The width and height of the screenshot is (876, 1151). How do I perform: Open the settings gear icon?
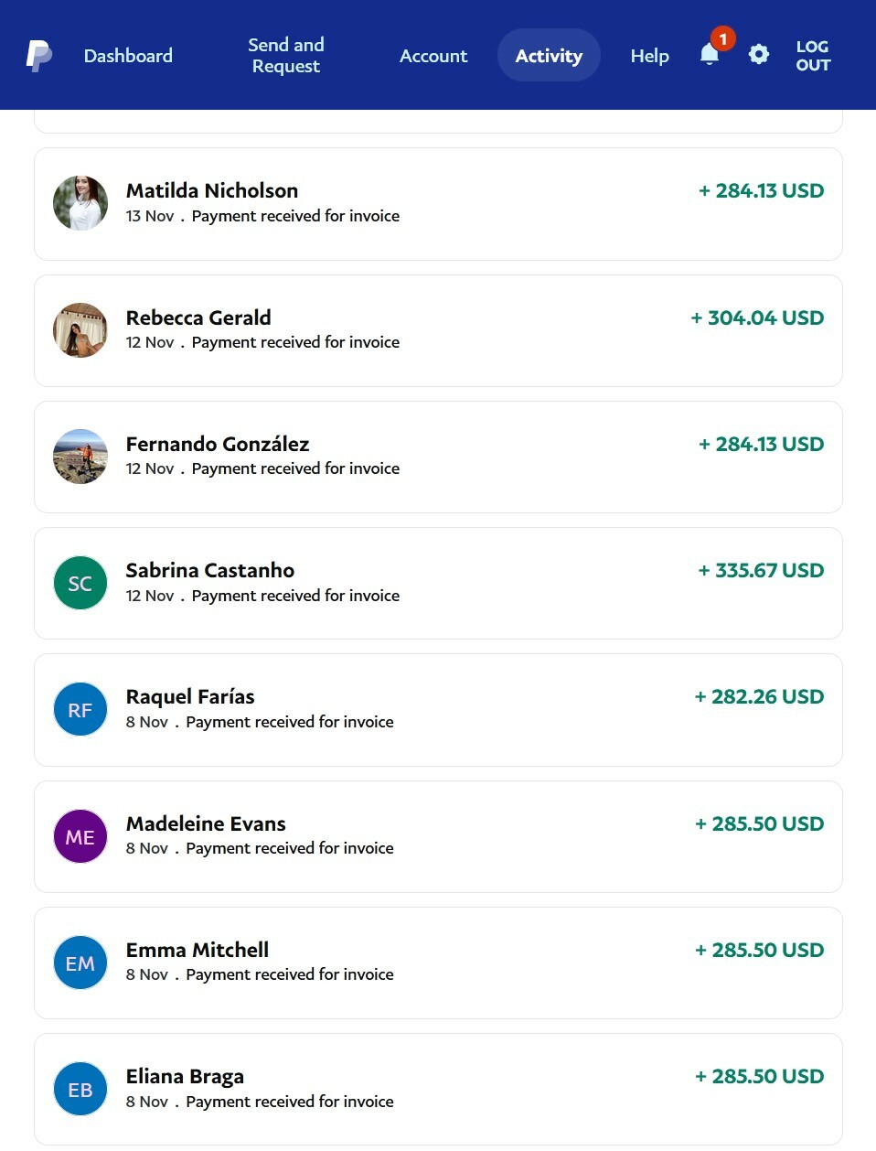[x=759, y=55]
